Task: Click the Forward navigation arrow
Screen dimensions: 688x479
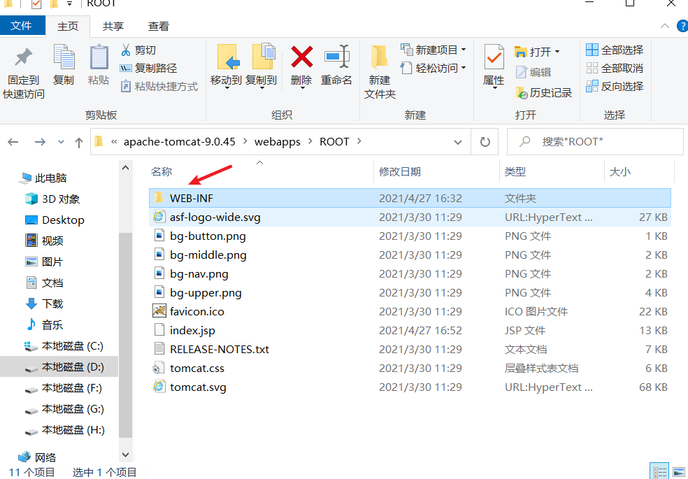Action: coord(40,142)
